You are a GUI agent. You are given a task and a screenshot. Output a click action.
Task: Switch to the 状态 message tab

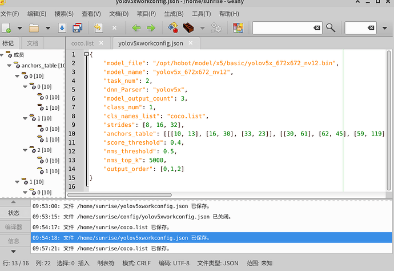click(x=14, y=213)
